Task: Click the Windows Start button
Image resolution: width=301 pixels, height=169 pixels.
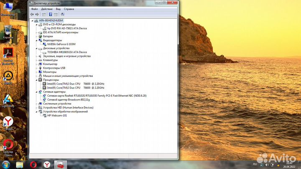Action: click(6, 165)
